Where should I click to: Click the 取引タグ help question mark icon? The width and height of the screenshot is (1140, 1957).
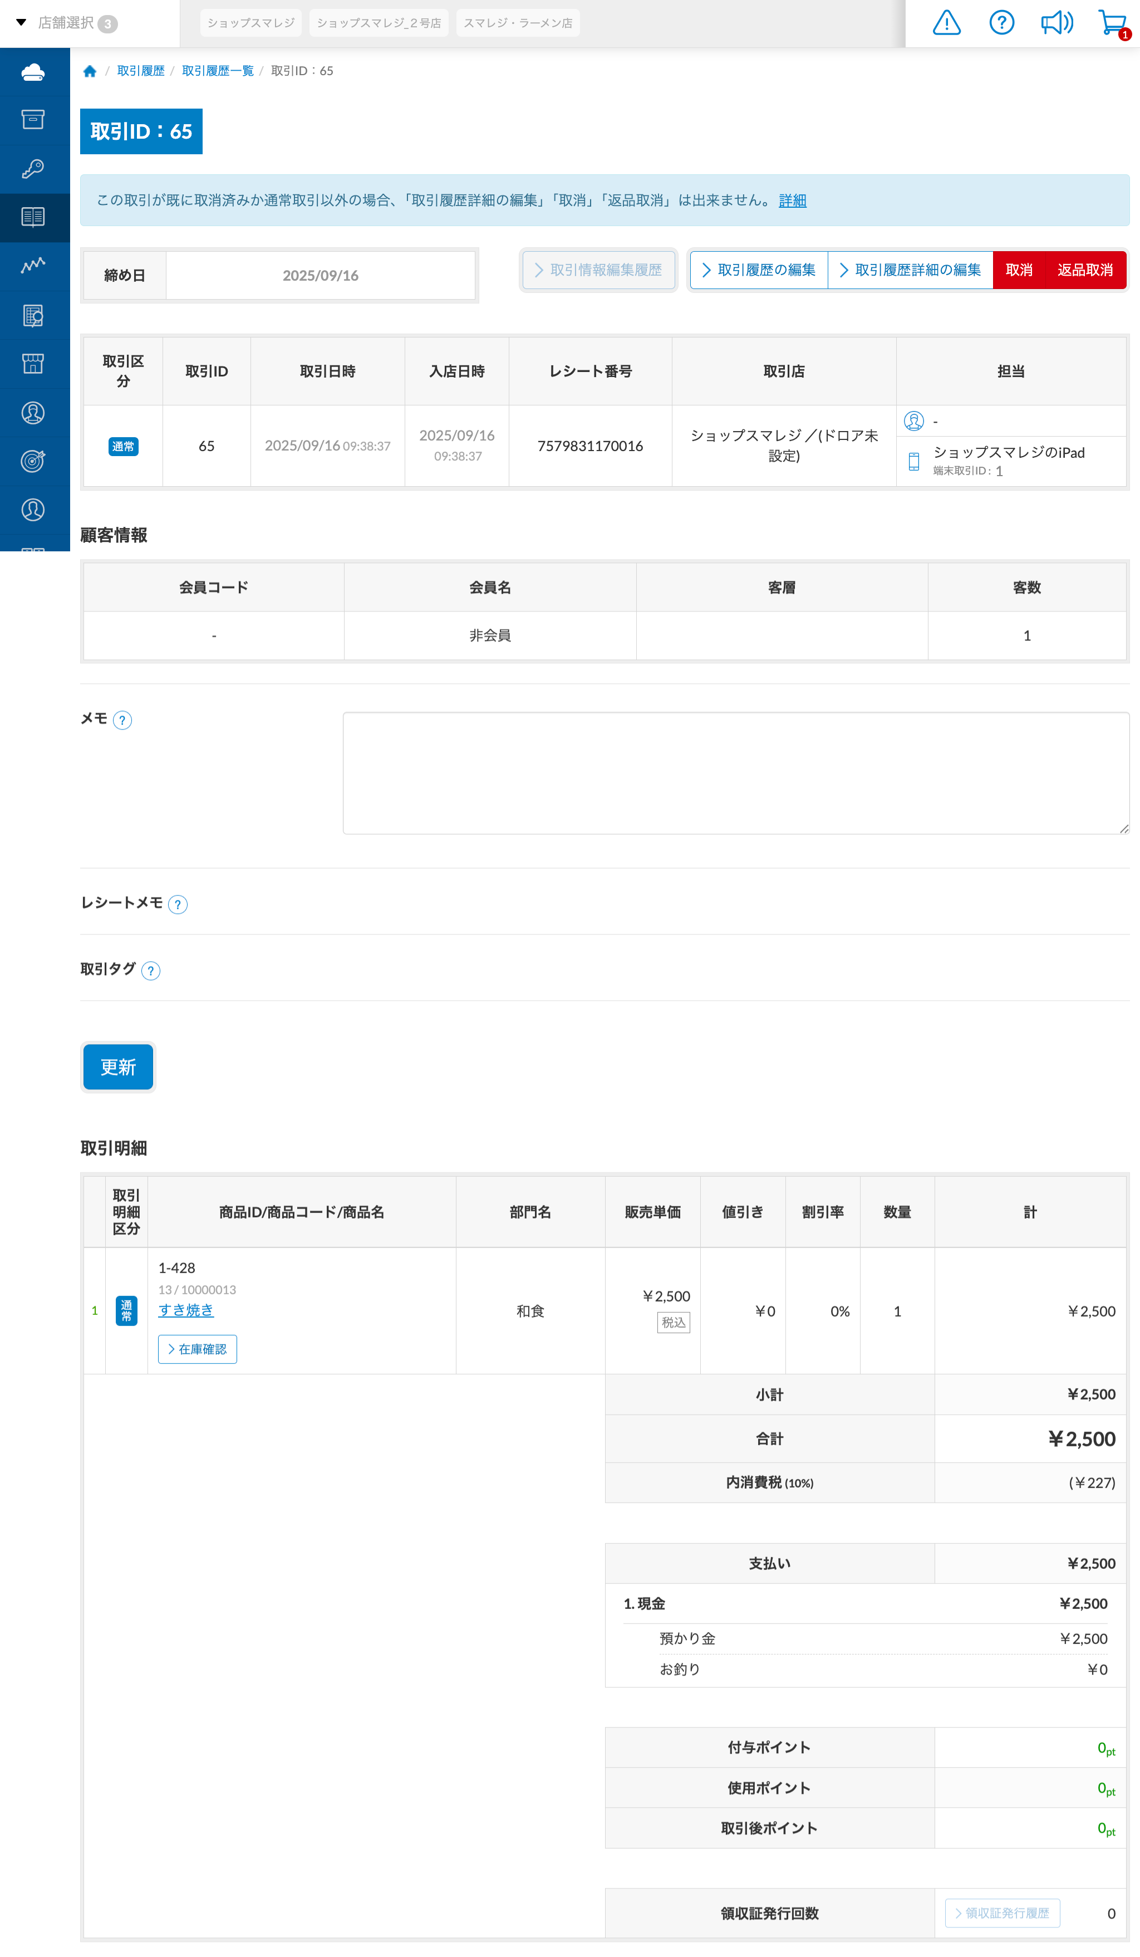[x=150, y=970]
